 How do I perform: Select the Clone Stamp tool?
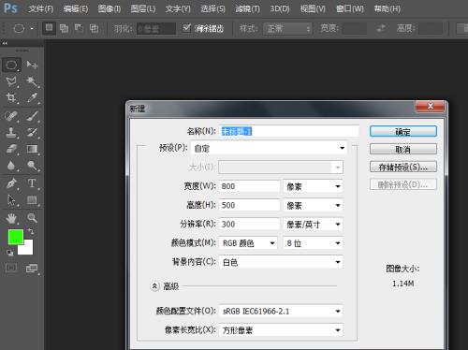(x=11, y=132)
